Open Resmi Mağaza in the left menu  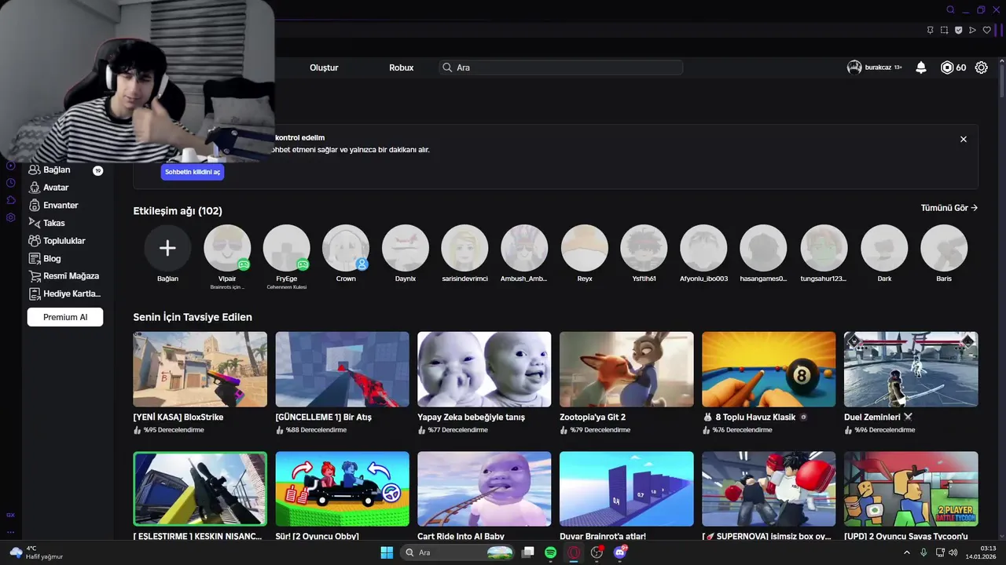[x=65, y=276]
